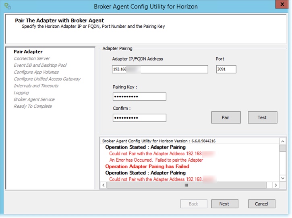Click the Adapter IP/FQDN Address field
The width and height of the screenshot is (292, 218).
160,69
